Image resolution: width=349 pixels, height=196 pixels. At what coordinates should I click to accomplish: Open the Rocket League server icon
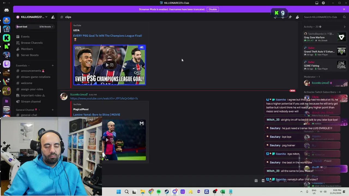[7, 110]
